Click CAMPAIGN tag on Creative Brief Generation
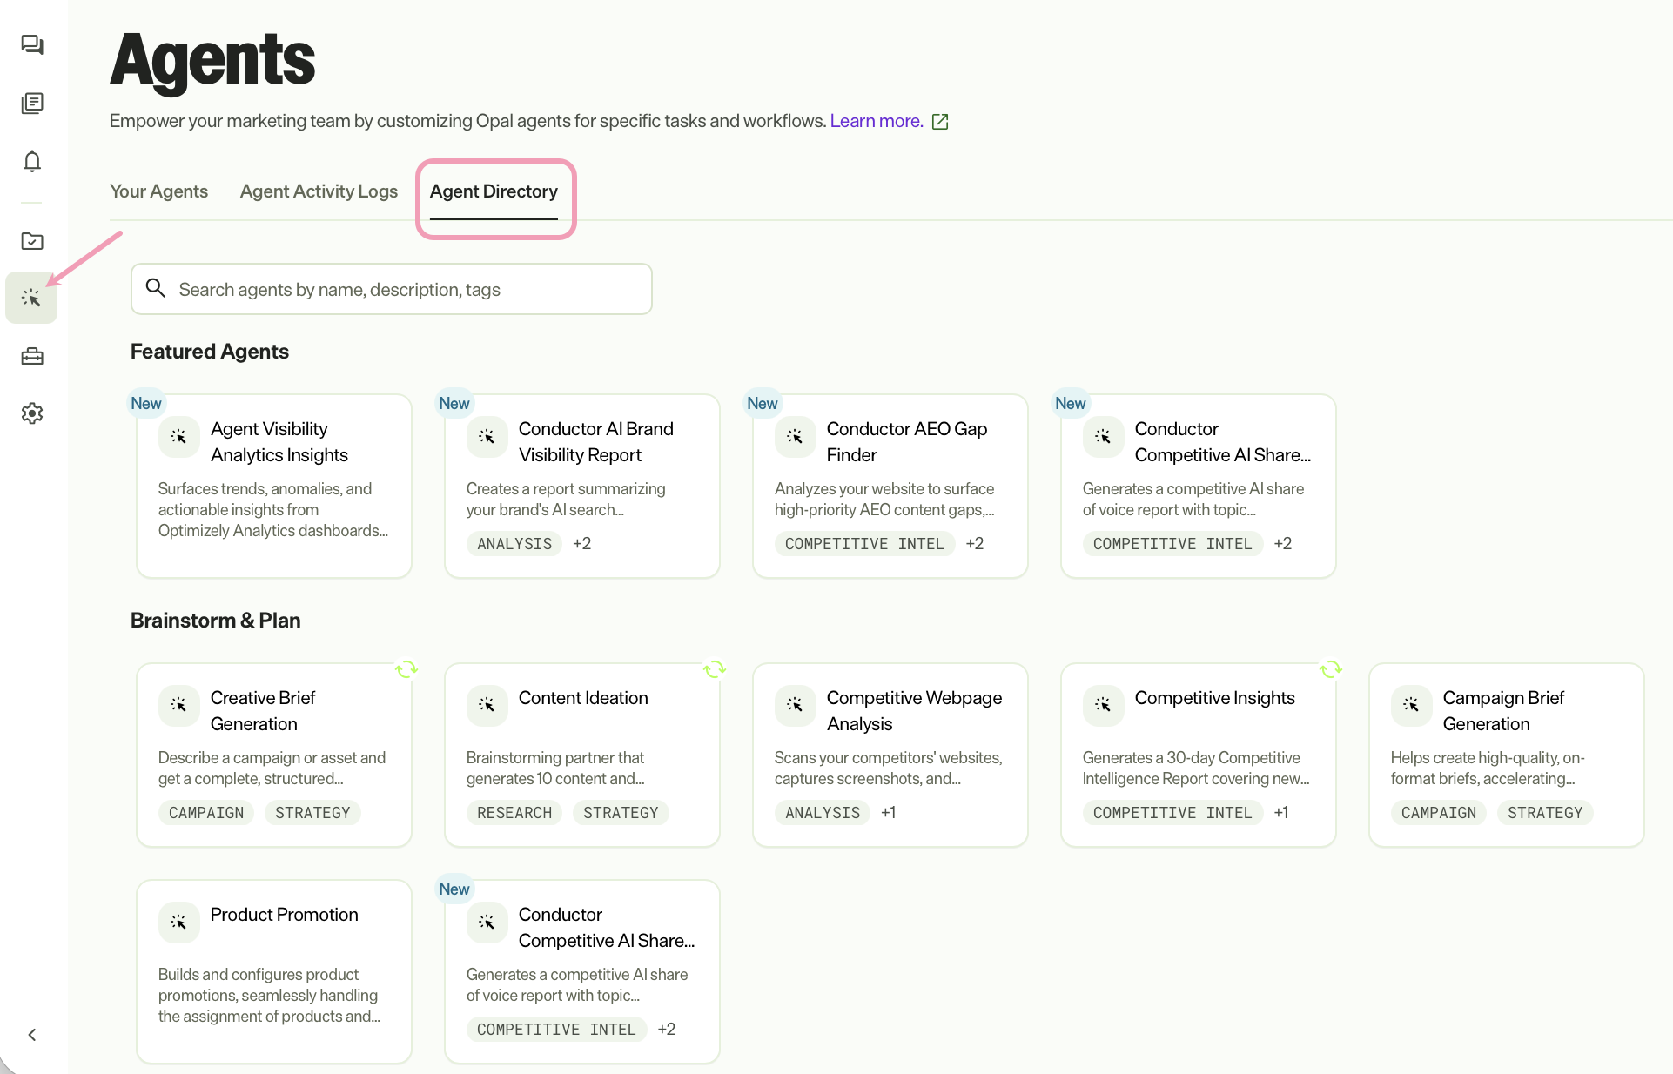The width and height of the screenshot is (1673, 1074). (x=206, y=813)
